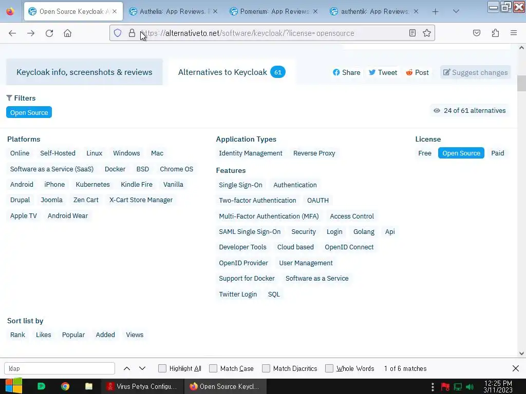This screenshot has width=526, height=394.
Task: Open File Explorer from taskbar
Action: pyautogui.click(x=89, y=386)
